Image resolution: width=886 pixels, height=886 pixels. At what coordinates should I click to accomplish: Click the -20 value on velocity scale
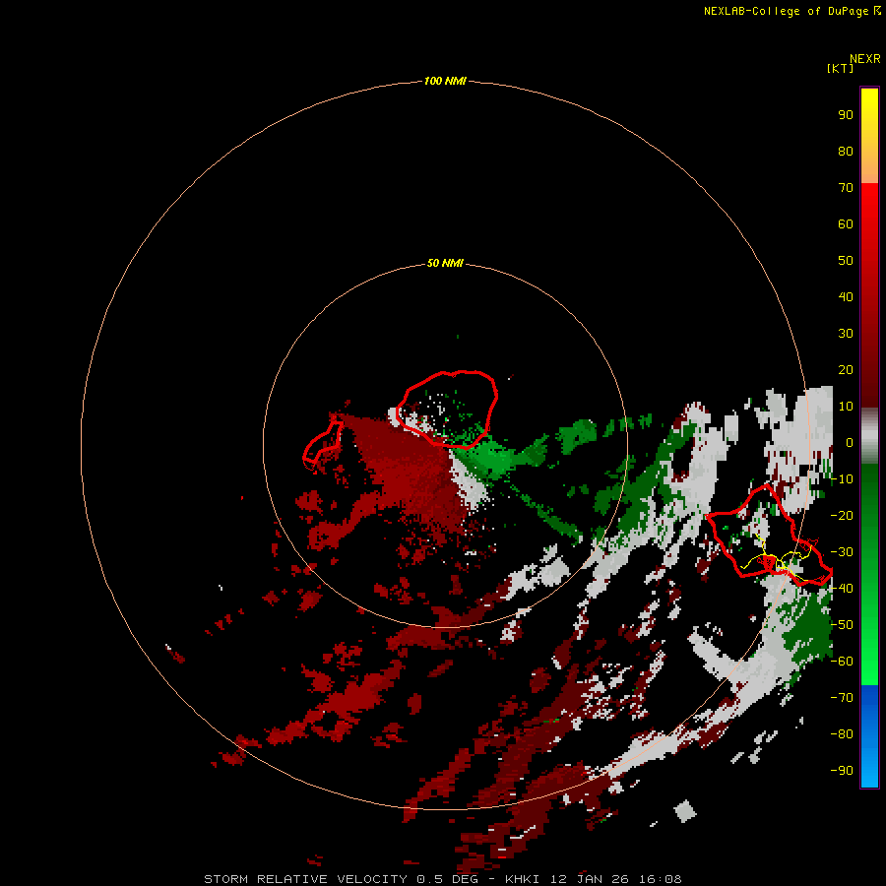[x=842, y=515]
